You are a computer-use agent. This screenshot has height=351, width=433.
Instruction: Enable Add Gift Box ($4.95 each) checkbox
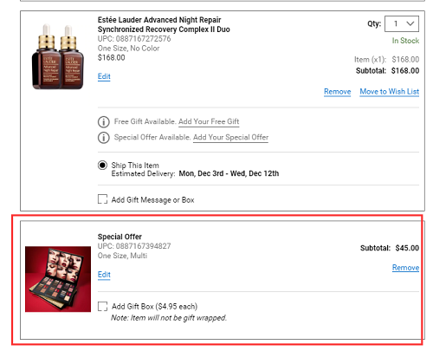click(x=102, y=306)
